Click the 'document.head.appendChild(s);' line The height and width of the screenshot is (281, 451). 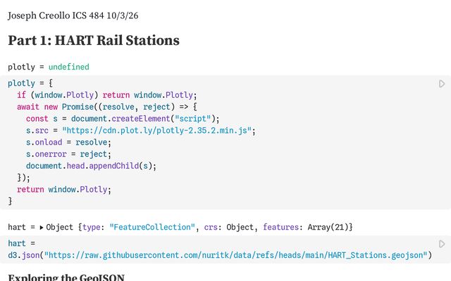[91, 166]
